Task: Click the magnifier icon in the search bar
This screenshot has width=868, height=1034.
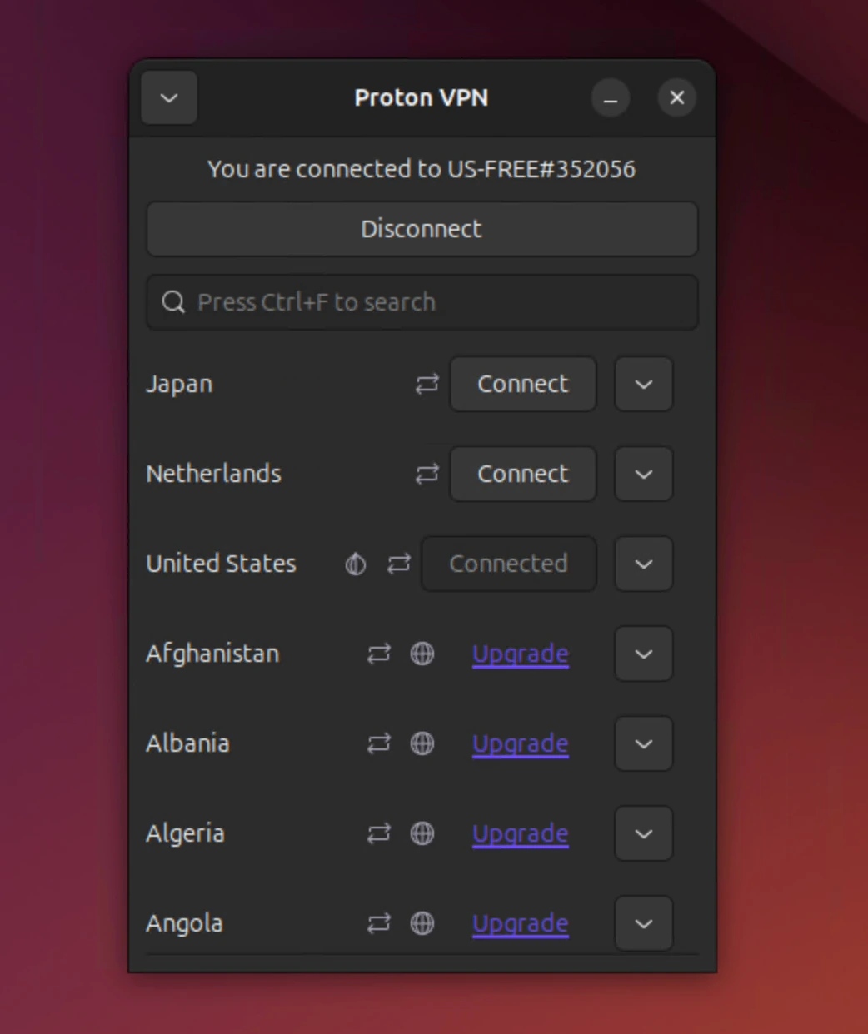Action: click(173, 301)
